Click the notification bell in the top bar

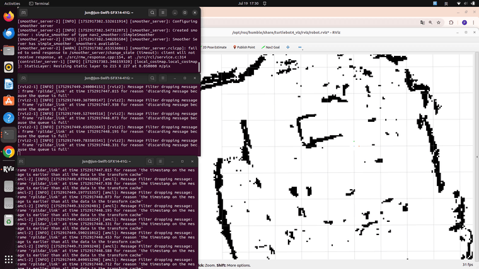[x=265, y=3]
